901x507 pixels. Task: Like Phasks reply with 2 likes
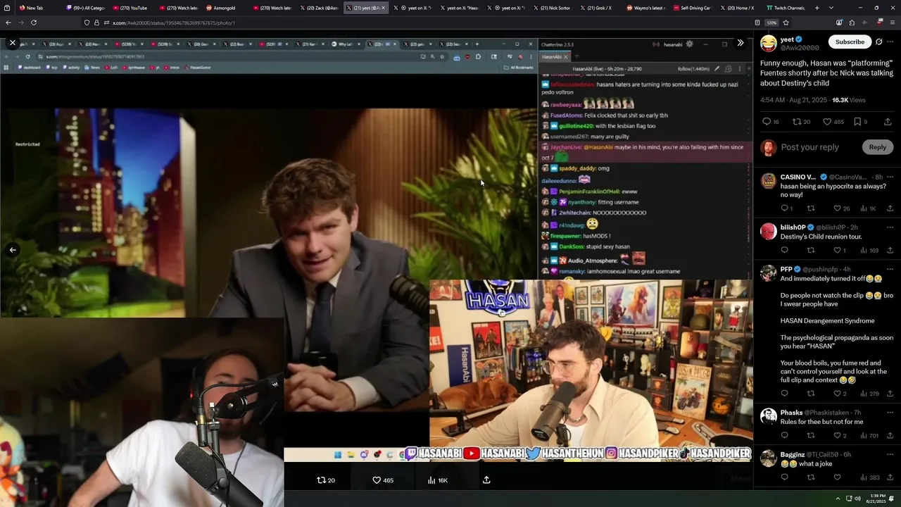[839, 435]
